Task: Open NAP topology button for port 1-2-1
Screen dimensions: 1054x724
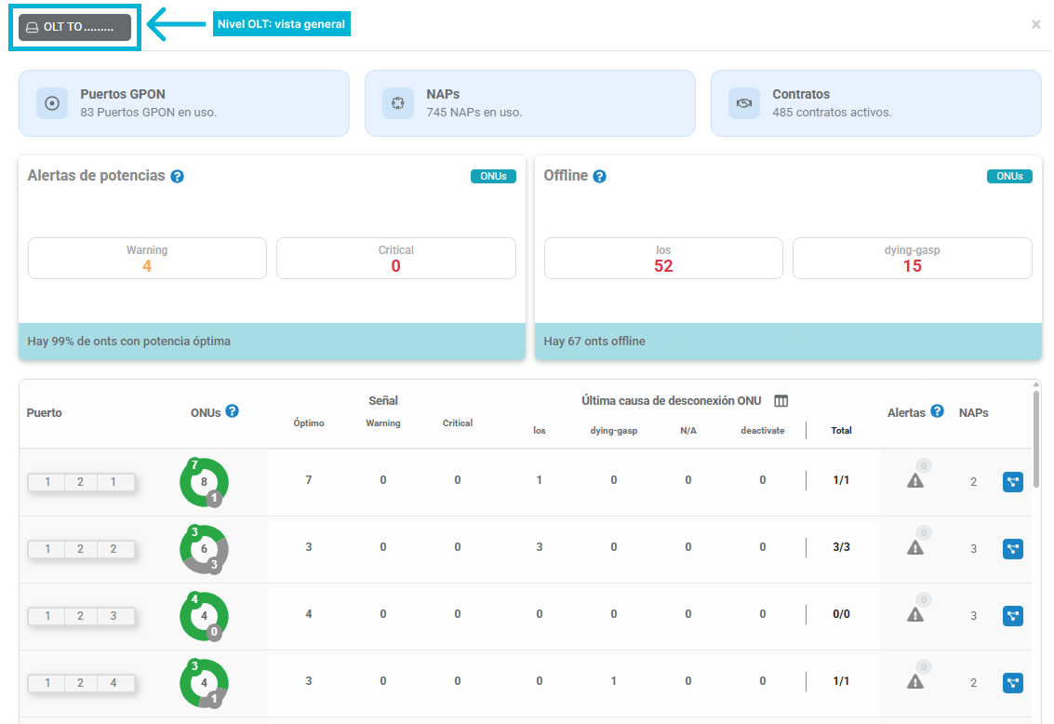Action: (1012, 482)
